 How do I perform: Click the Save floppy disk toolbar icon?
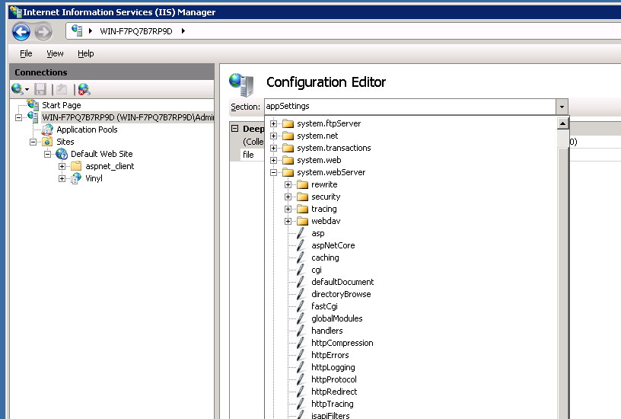coord(40,89)
